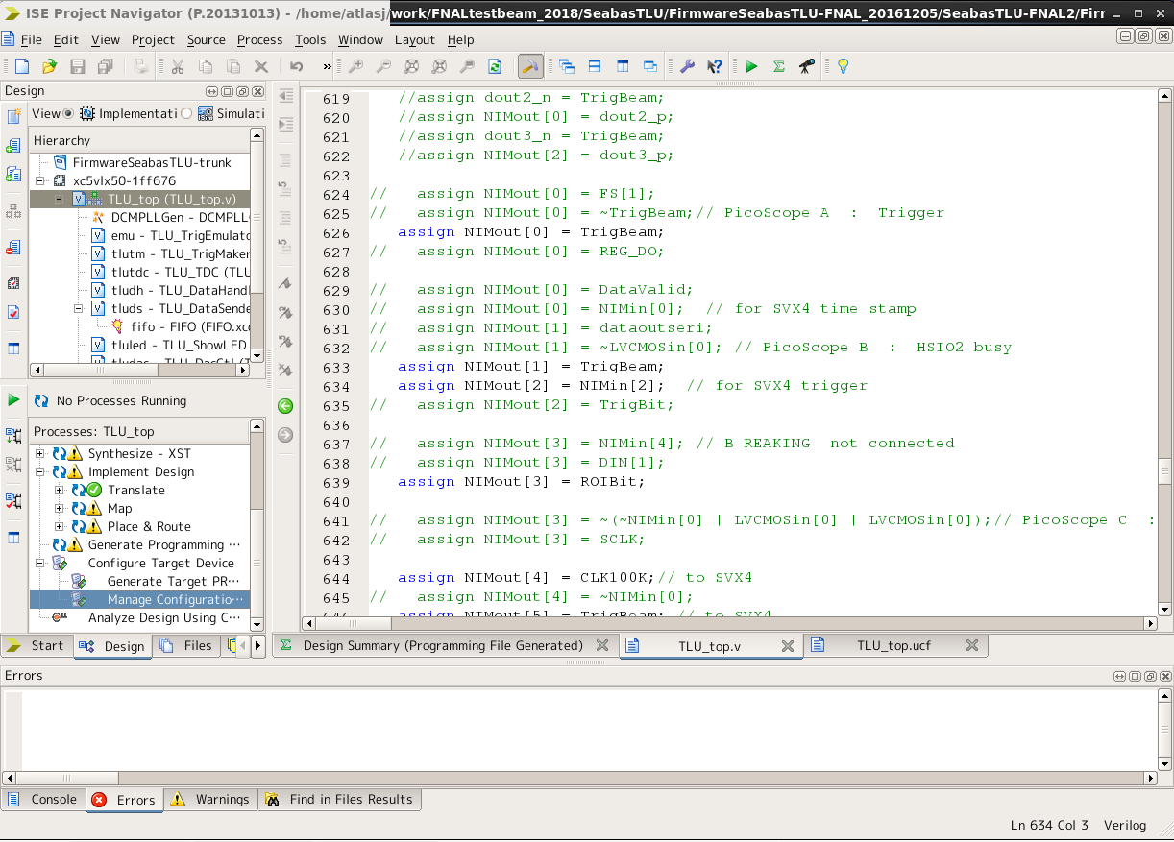This screenshot has width=1174, height=842.
Task: Collapse the Implement Design process tree
Action: tap(40, 472)
